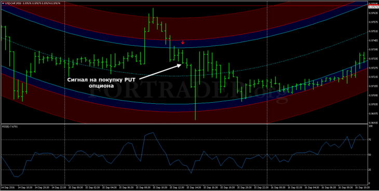Open the chart menu triangle beside USDCHF
Image resolution: width=379 pixels, height=191 pixels.
click(x=3, y=3)
